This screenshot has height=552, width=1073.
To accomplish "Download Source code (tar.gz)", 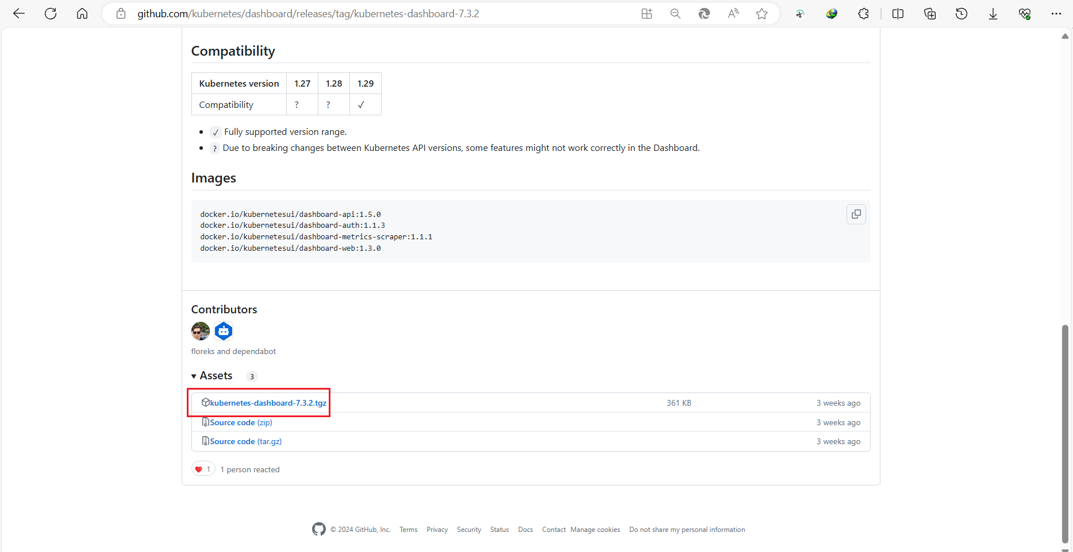I will 245,441.
